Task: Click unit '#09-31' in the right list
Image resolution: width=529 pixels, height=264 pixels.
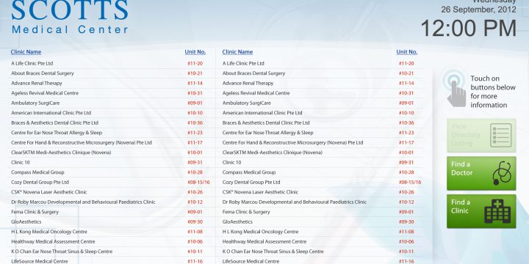Action: coord(406,162)
